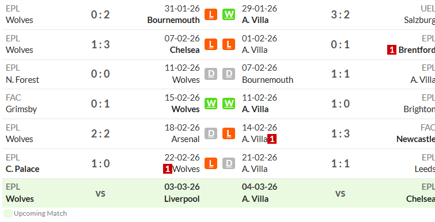The image size is (435, 222).
Task: Click the Upcoming Match legend color box
Action: (8, 214)
